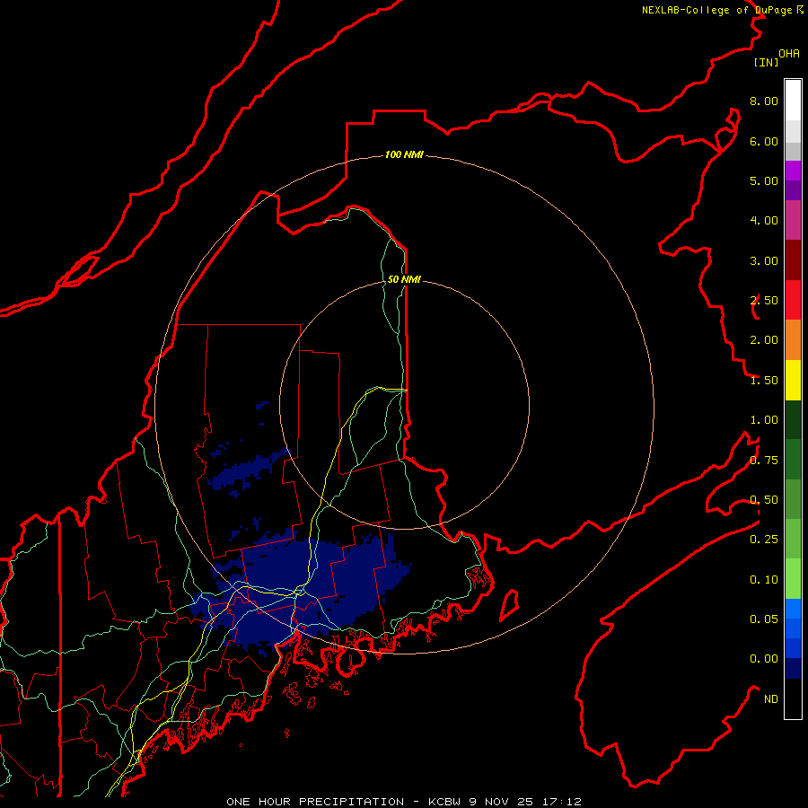This screenshot has width=808, height=808.
Task: Click the [IN] units label
Action: [766, 62]
